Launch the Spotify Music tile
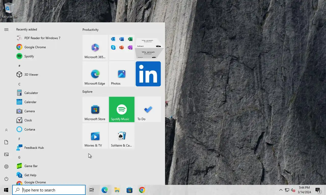The height and width of the screenshot is (195, 326). pos(122,109)
